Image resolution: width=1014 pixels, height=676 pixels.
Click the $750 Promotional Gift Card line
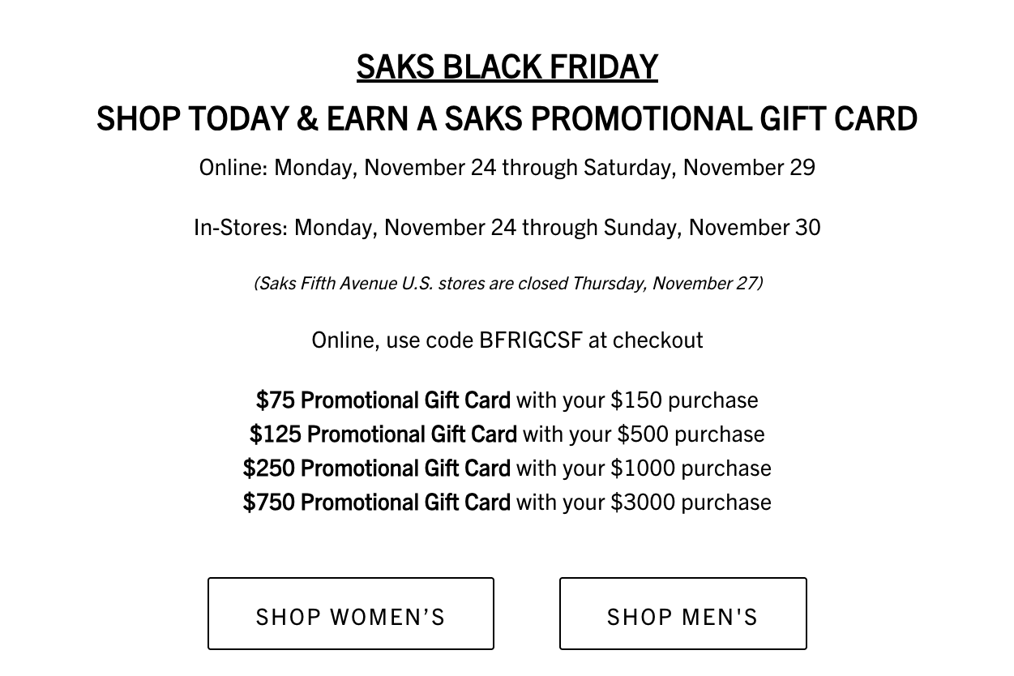507,502
